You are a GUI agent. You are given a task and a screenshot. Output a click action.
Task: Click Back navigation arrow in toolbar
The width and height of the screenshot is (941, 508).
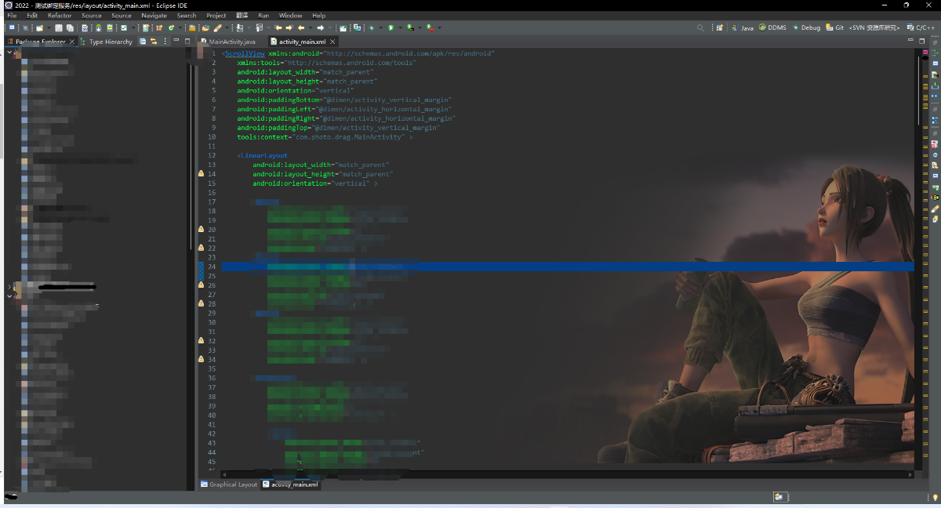point(301,27)
